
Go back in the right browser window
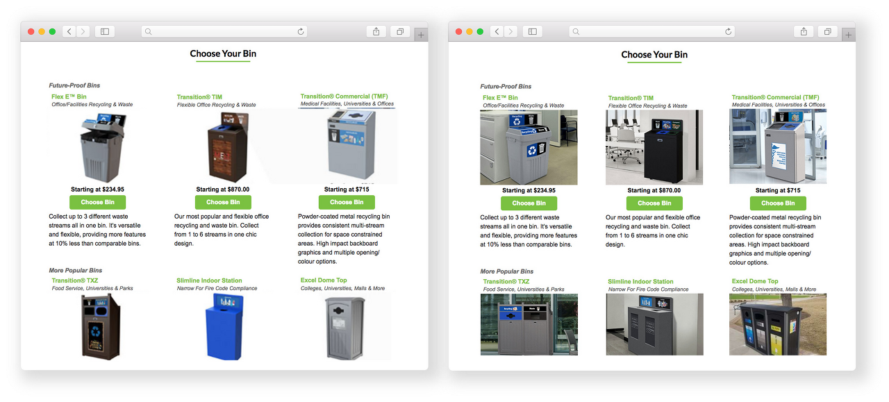point(497,31)
